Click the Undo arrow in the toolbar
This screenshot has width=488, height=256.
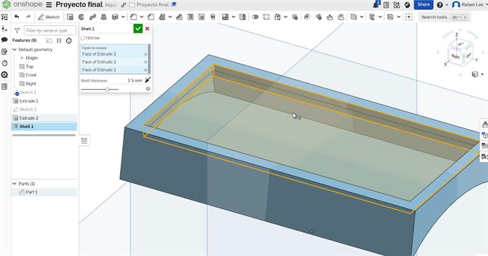point(17,17)
